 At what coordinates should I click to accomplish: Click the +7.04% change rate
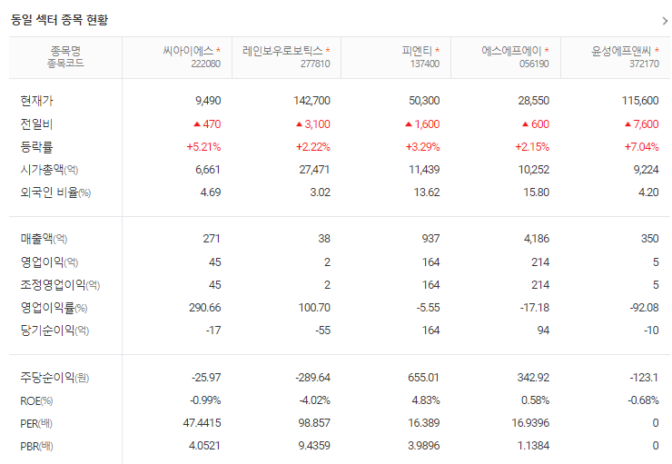tap(641, 147)
